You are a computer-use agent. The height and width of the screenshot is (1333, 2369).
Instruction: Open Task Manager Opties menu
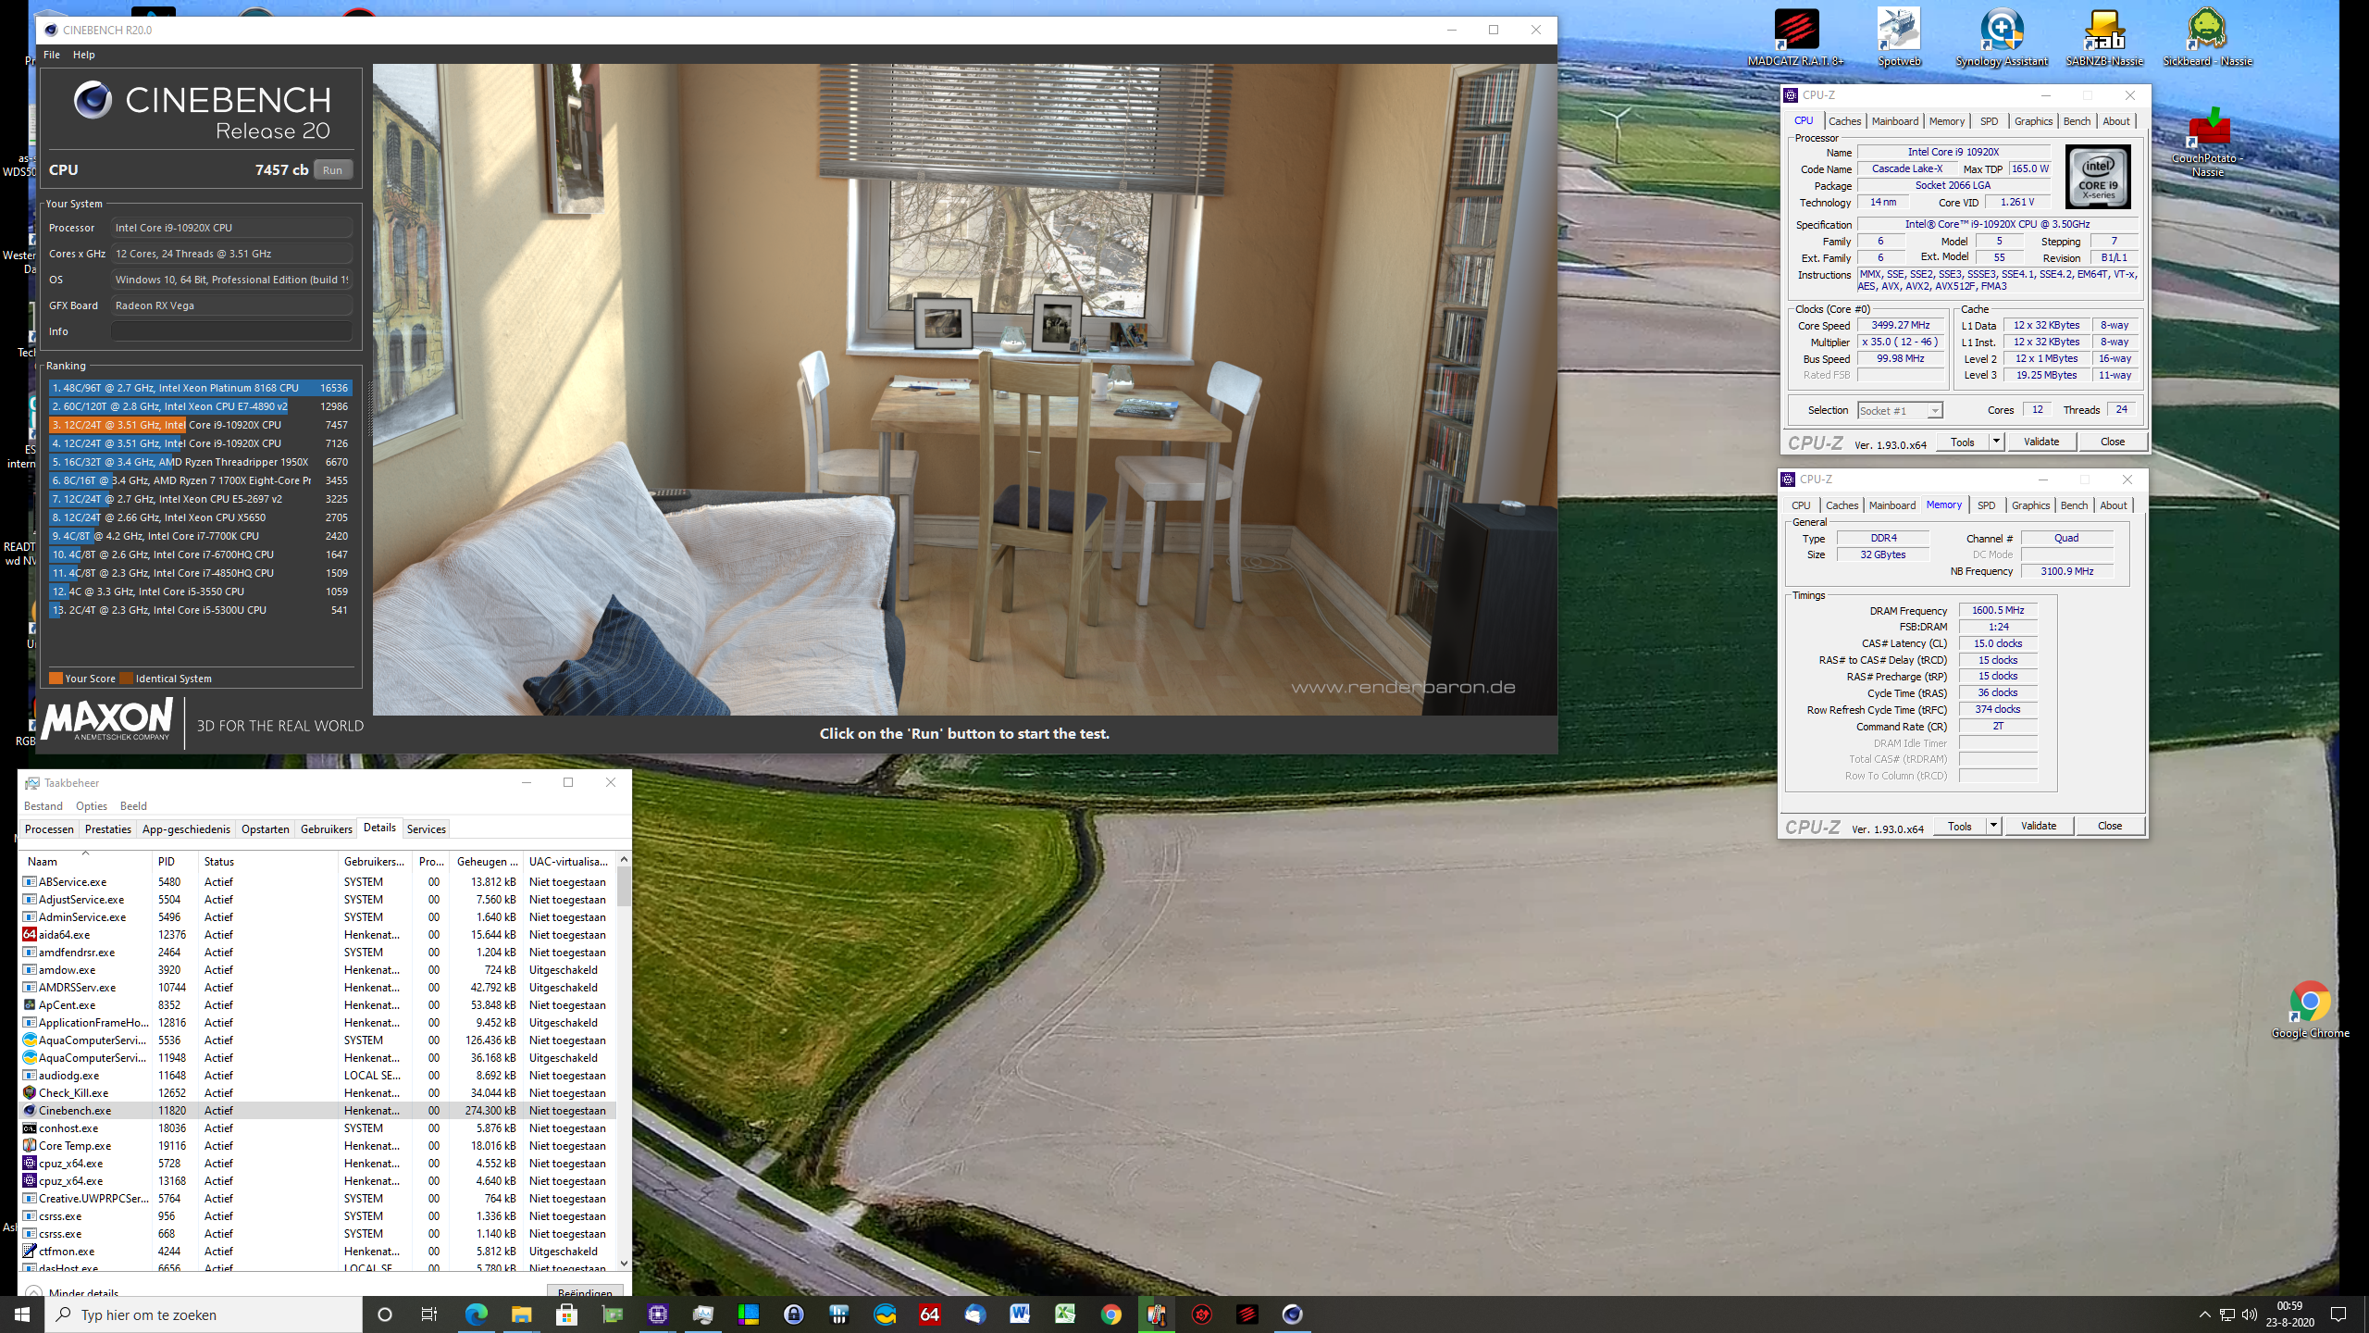point(91,806)
